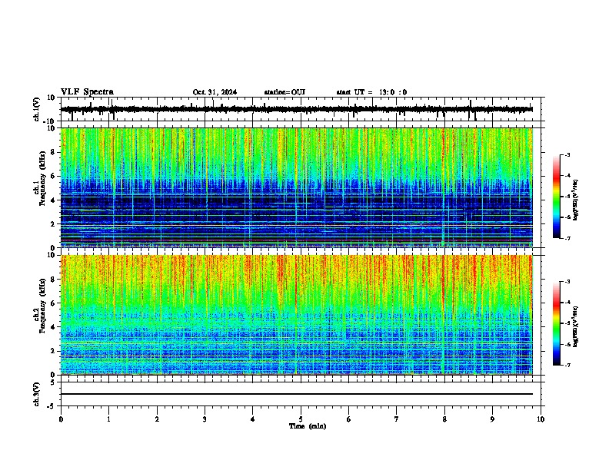Image resolution: width=609 pixels, height=470 pixels.
Task: Click time axis tick label "0"
Action: coord(61,419)
